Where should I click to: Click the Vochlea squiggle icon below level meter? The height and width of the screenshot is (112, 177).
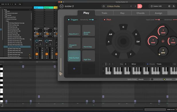click(x=61, y=74)
